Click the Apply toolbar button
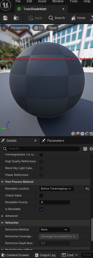 (35, 18)
